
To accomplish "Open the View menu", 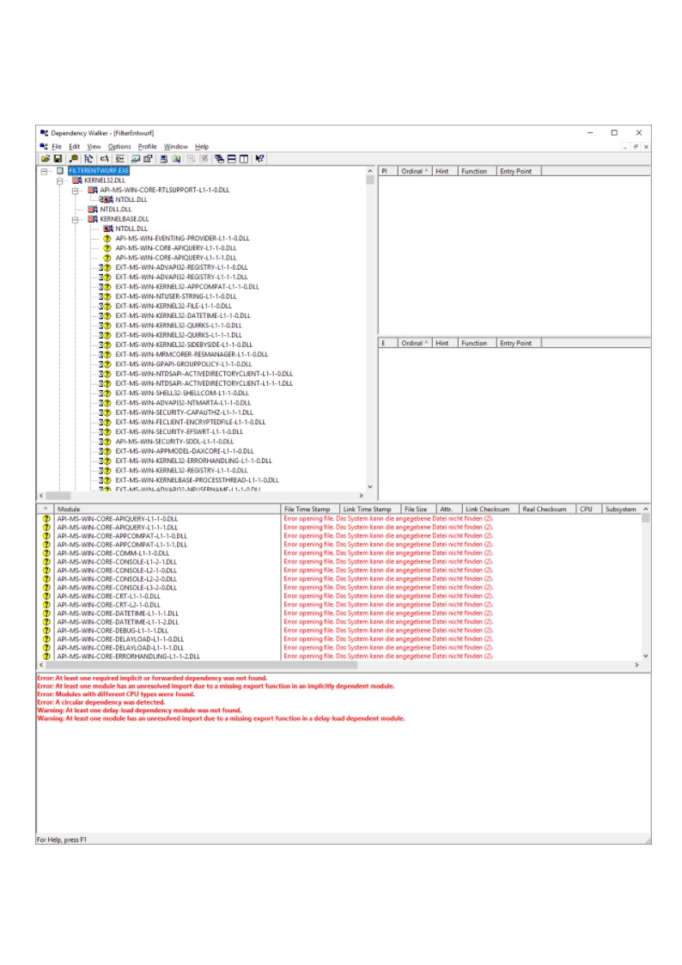I will point(94,146).
